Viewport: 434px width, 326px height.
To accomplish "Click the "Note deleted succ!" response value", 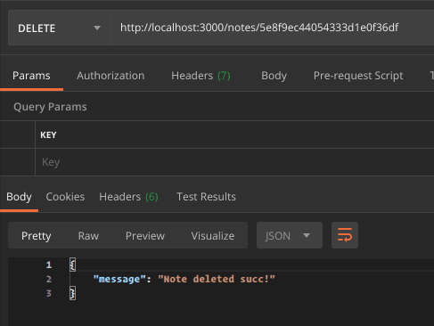I will point(217,279).
